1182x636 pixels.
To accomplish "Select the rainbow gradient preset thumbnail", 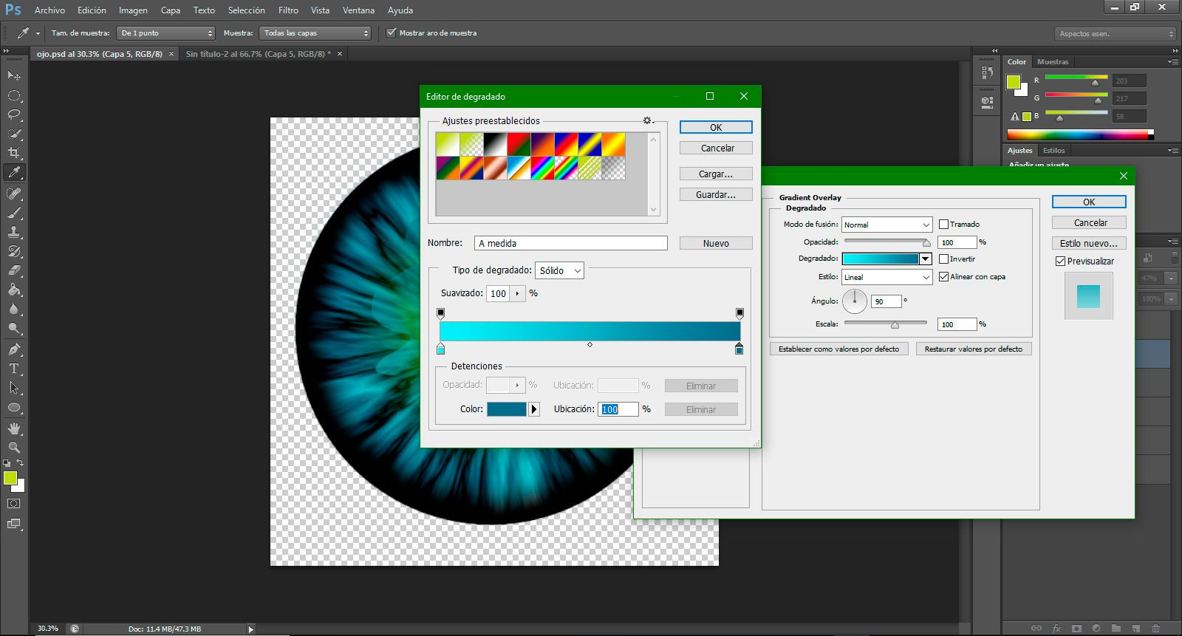I will (x=542, y=168).
